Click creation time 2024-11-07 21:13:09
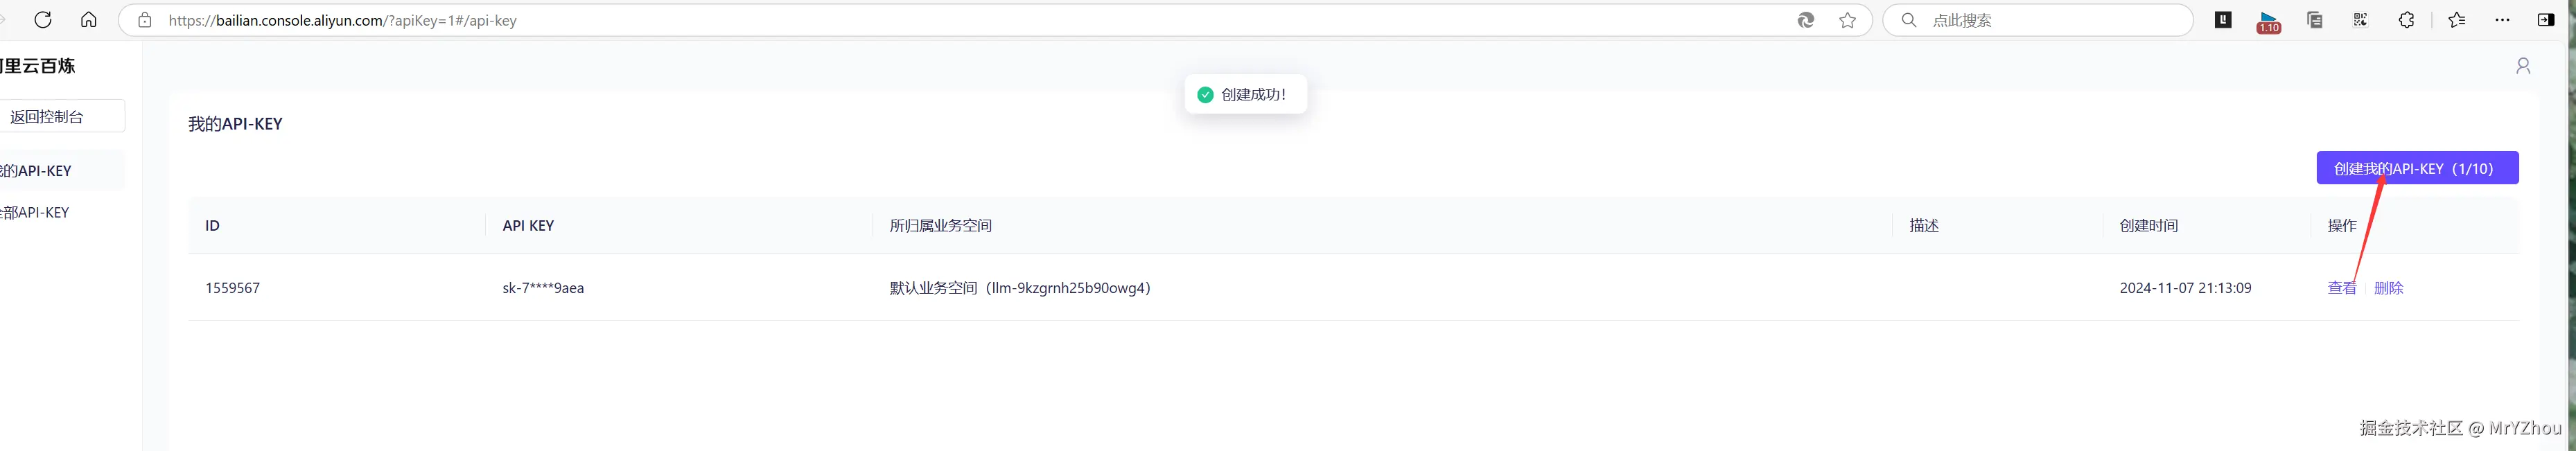 click(2185, 288)
